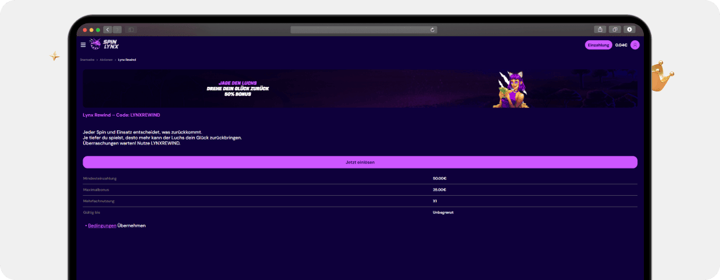Click the Jage den Luchs promo banner
Screen dimensions: 720x280
(360, 88)
